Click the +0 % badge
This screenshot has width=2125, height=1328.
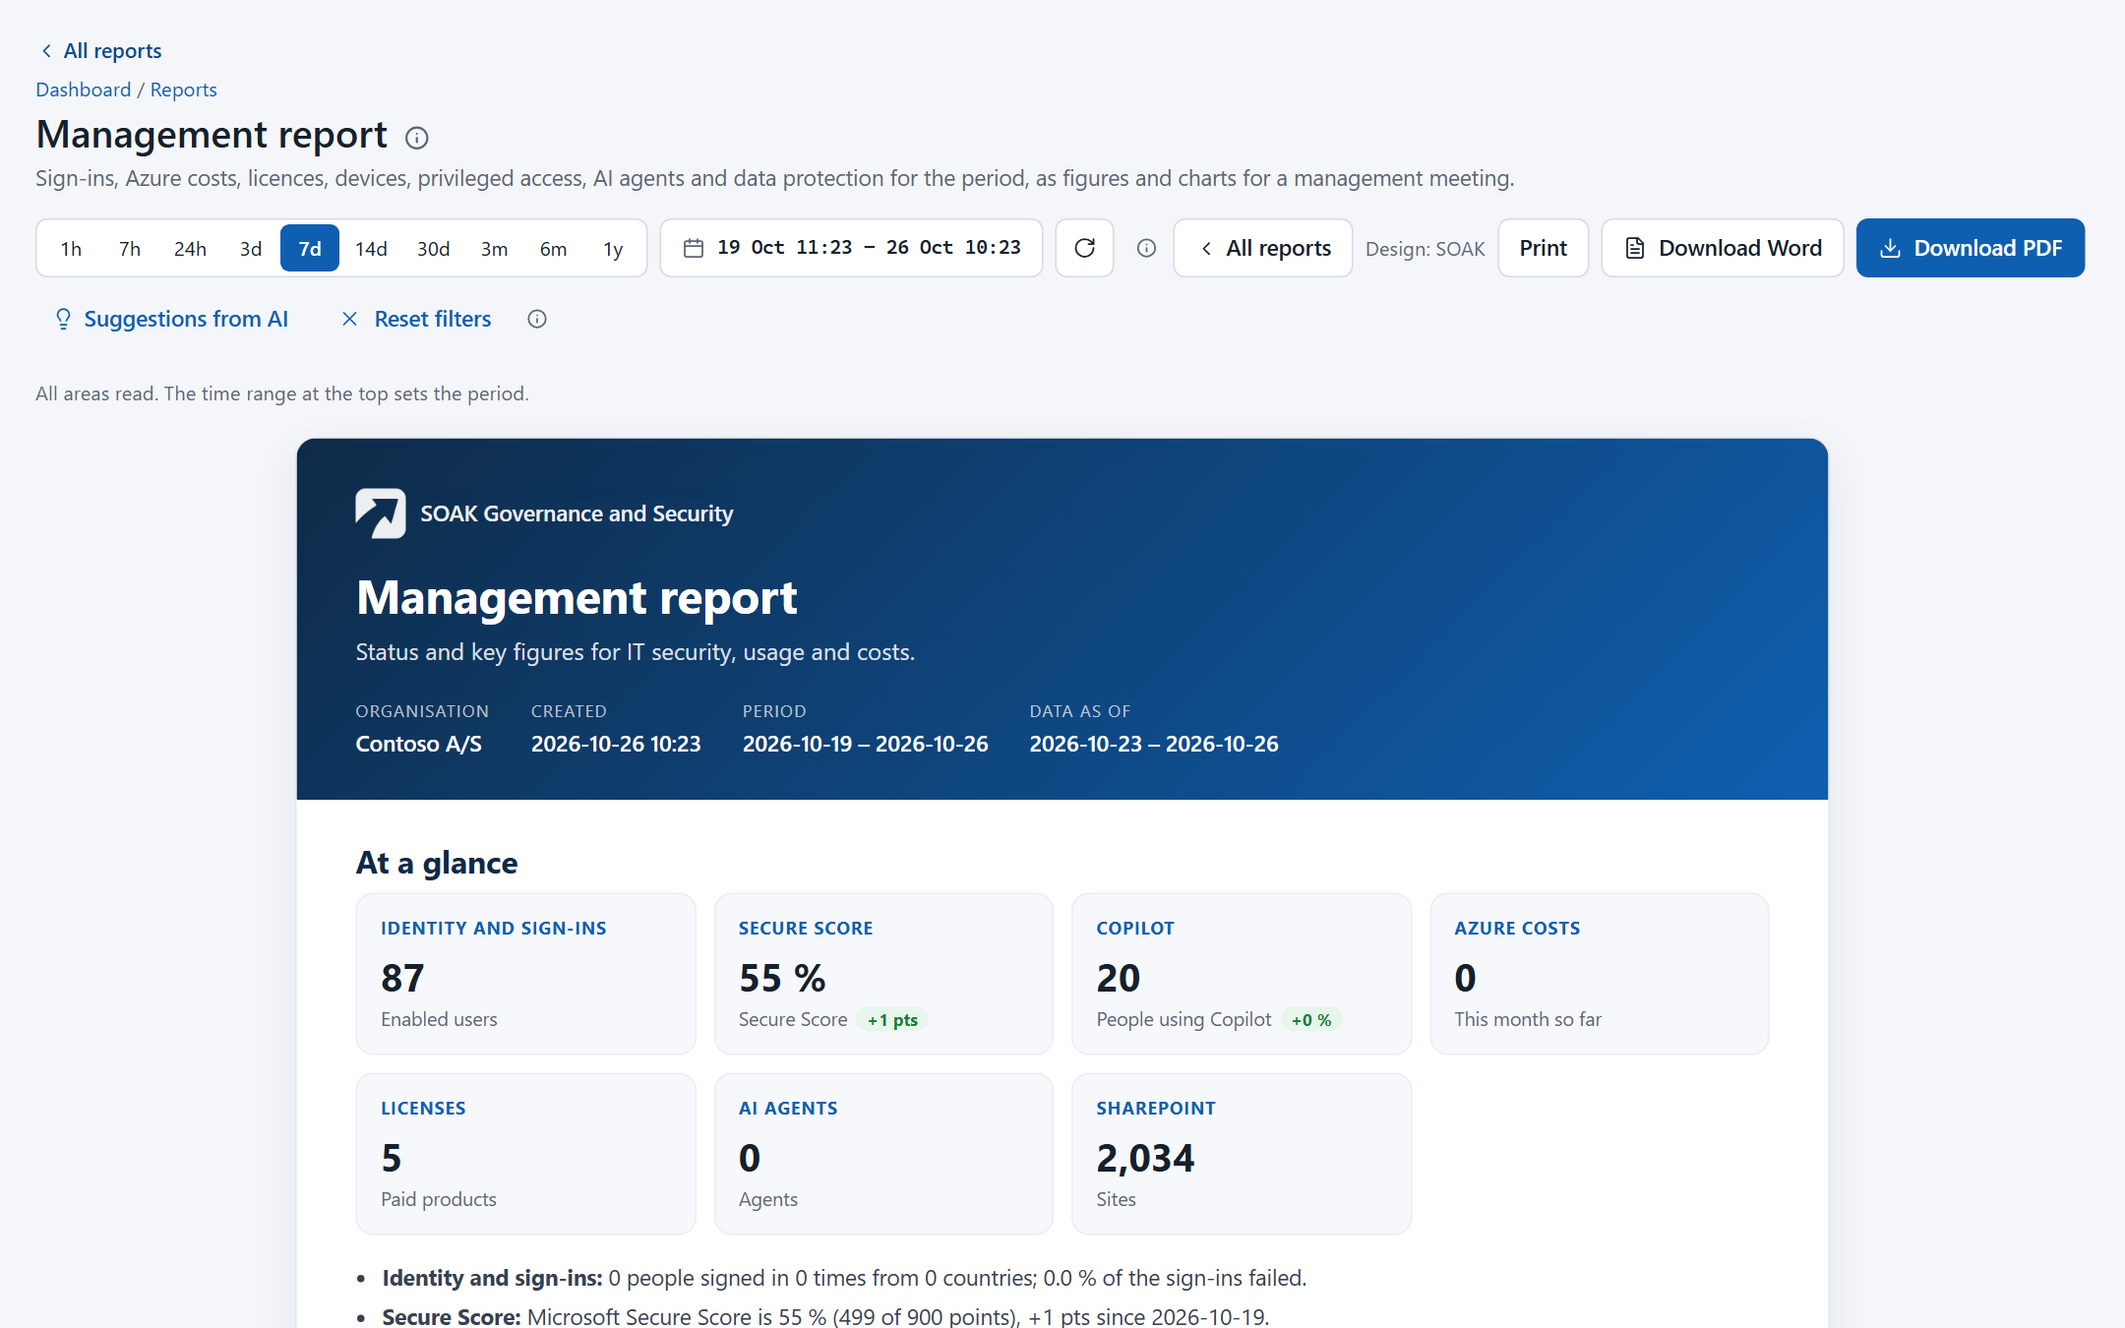pos(1311,1020)
